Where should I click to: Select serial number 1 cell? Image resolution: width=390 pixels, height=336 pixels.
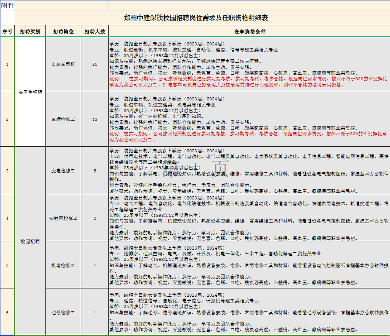pos(7,64)
